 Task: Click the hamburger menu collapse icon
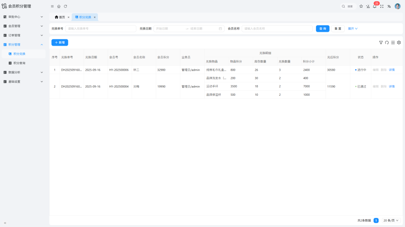[x=52, y=6]
